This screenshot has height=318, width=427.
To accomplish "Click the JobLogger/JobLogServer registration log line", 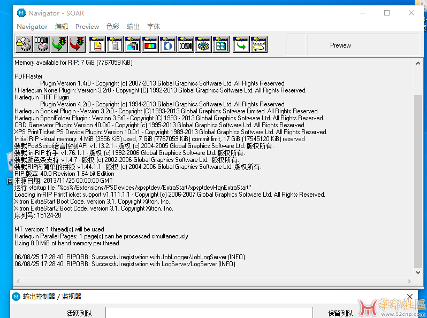I will click(x=129, y=257).
